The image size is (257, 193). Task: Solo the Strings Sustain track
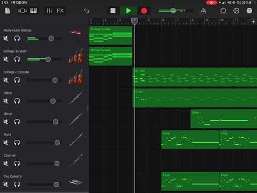point(17,60)
